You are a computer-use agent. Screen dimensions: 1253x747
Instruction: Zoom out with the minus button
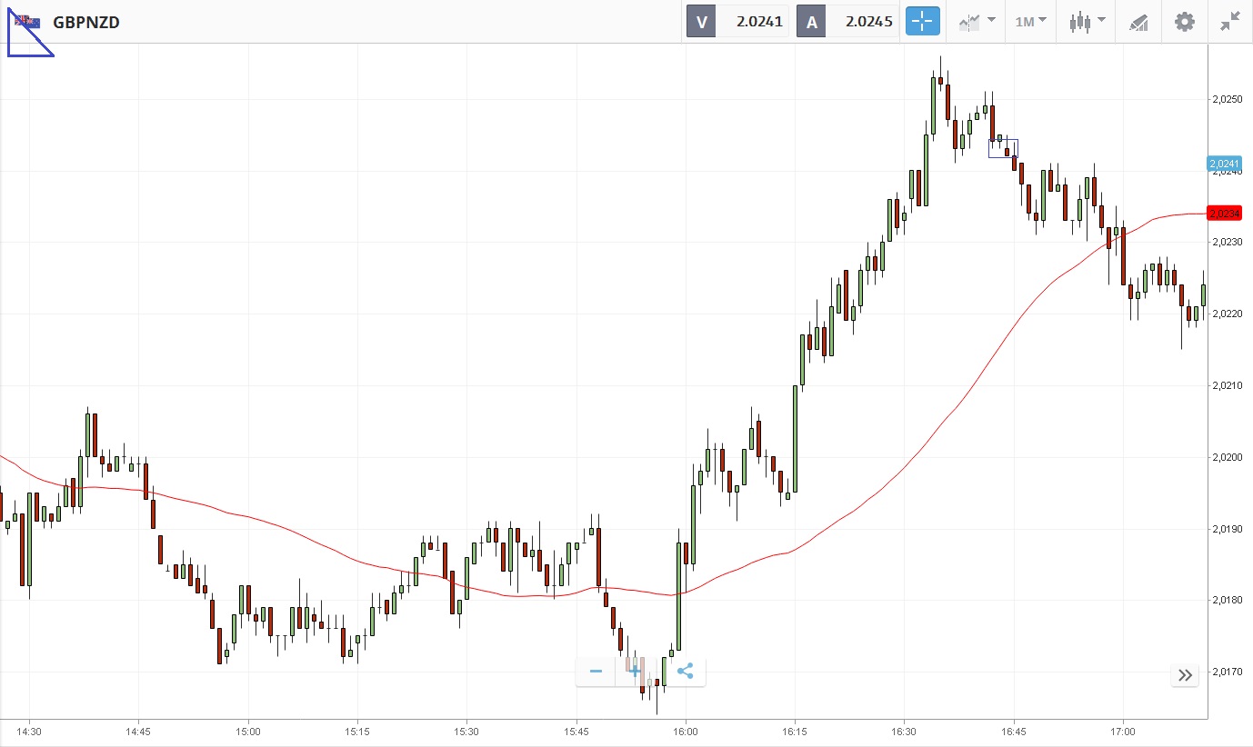click(596, 672)
